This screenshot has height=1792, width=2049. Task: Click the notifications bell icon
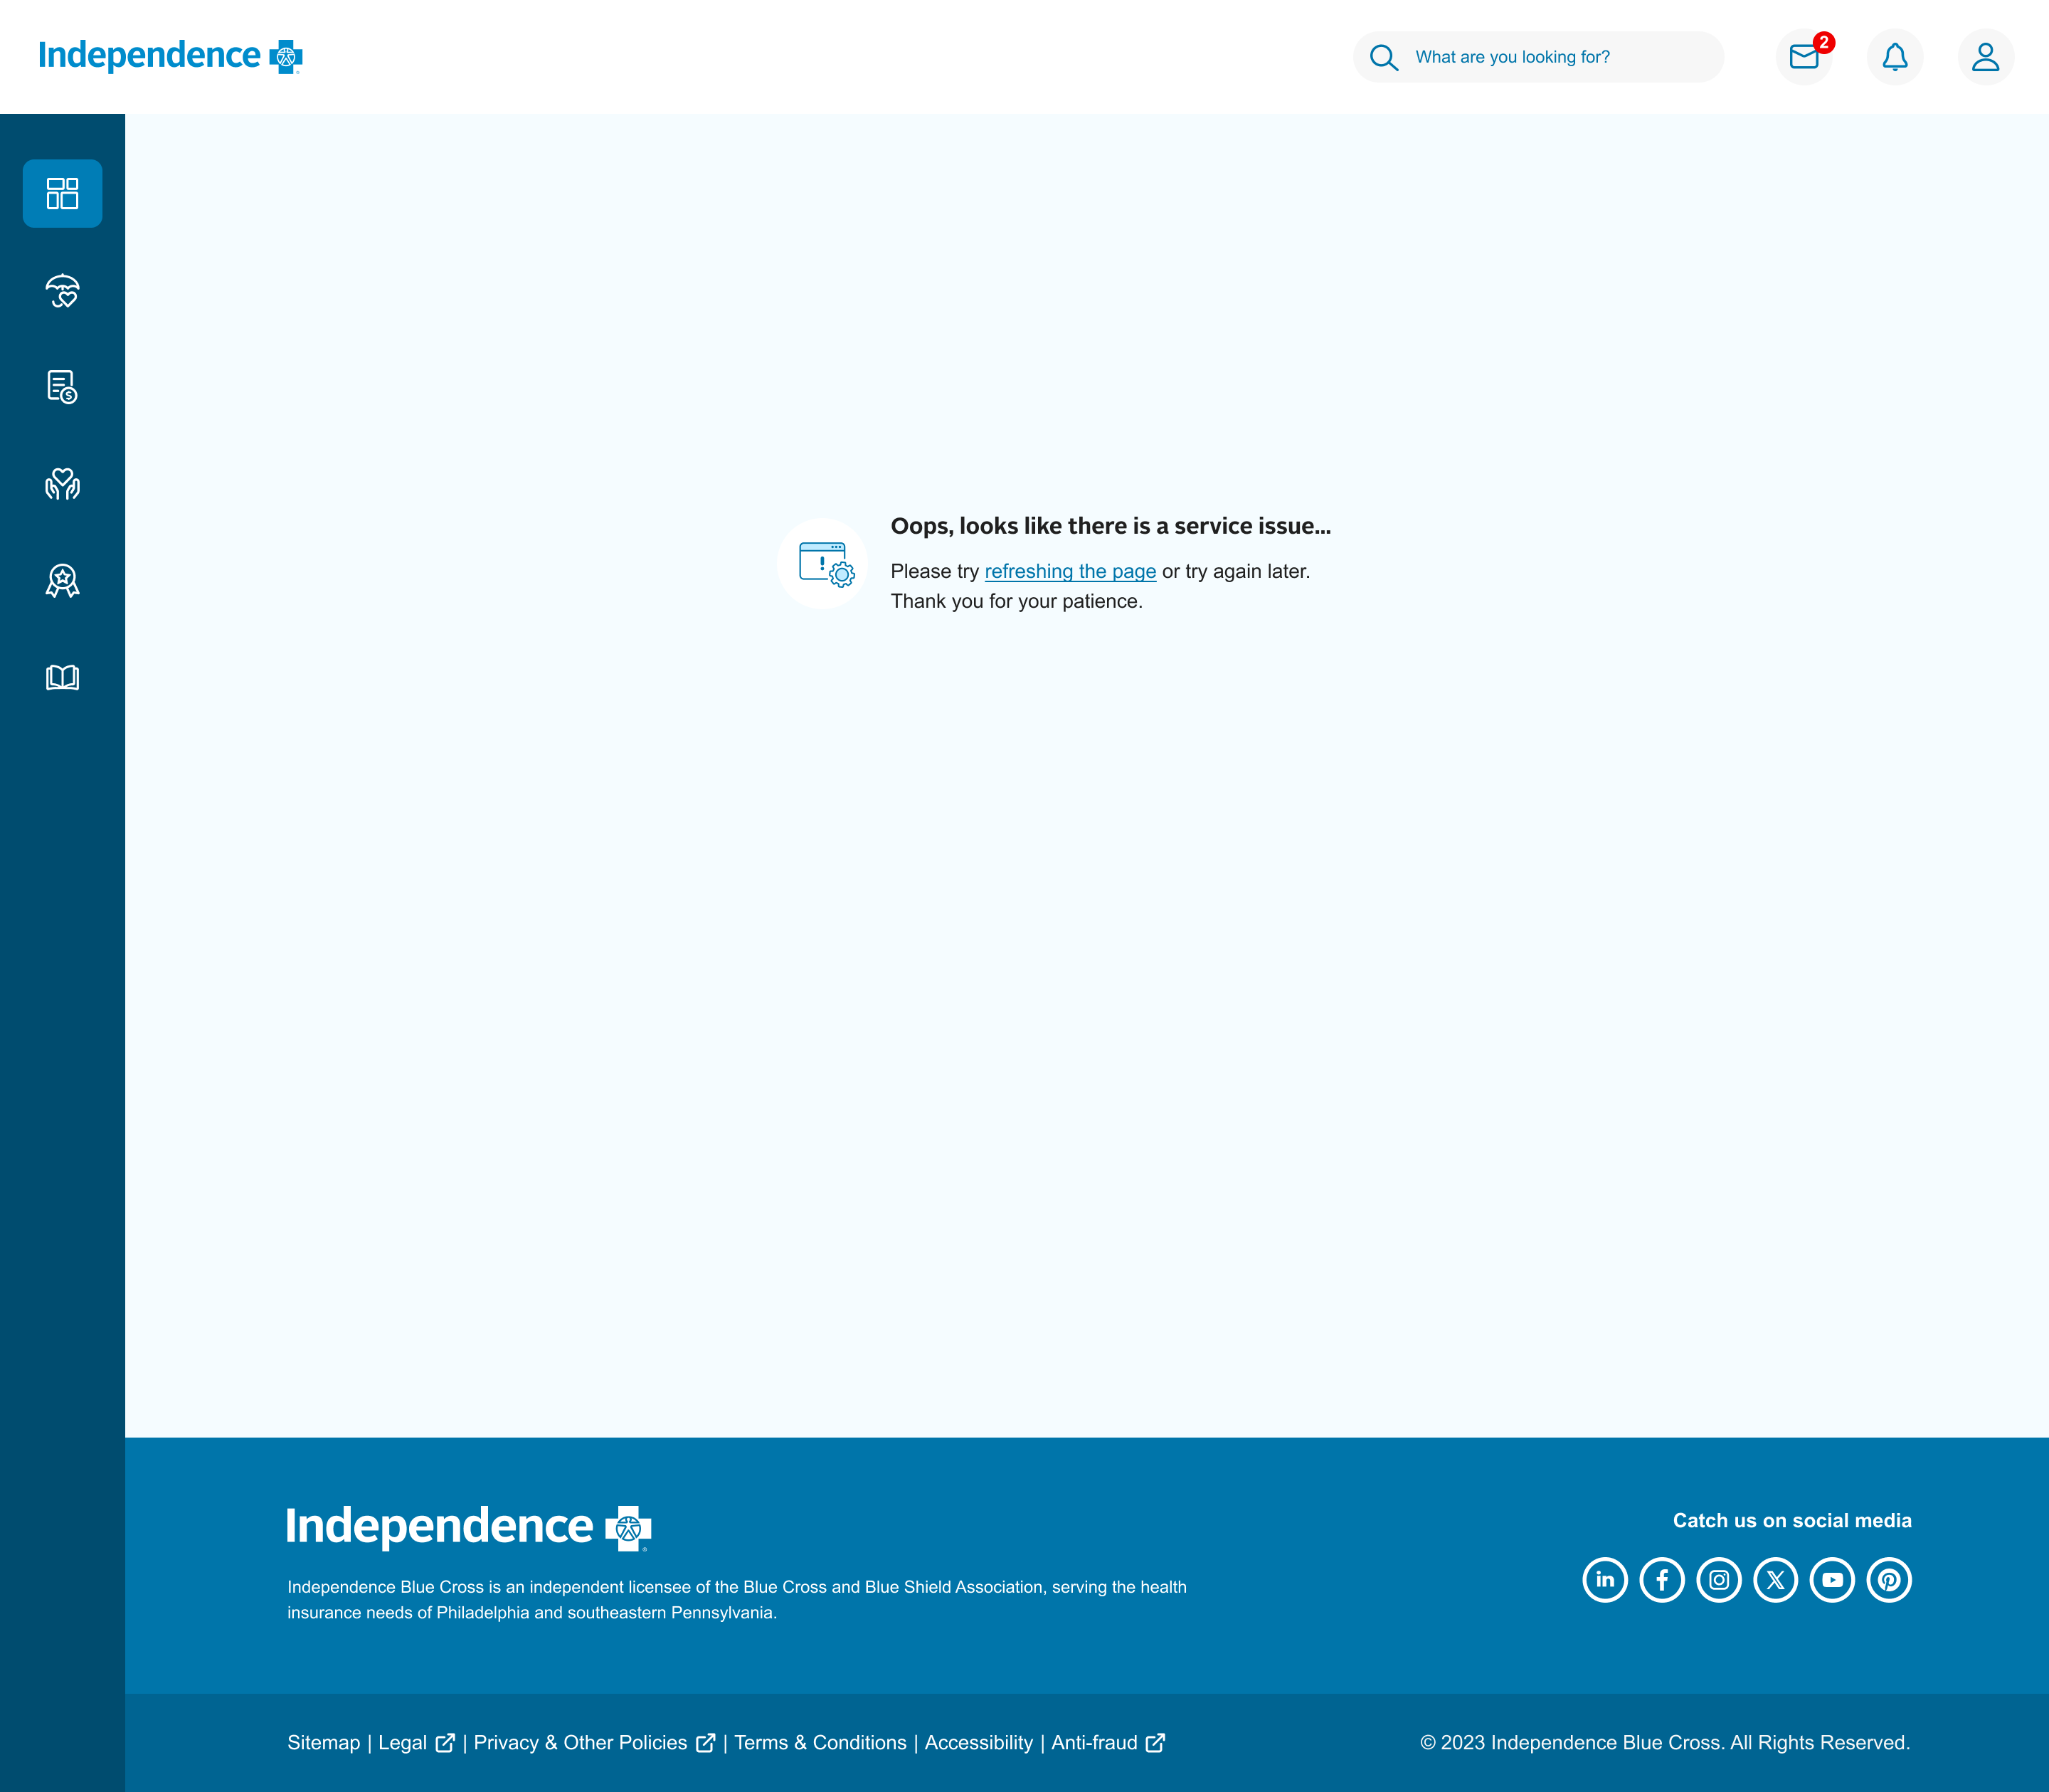tap(1894, 57)
